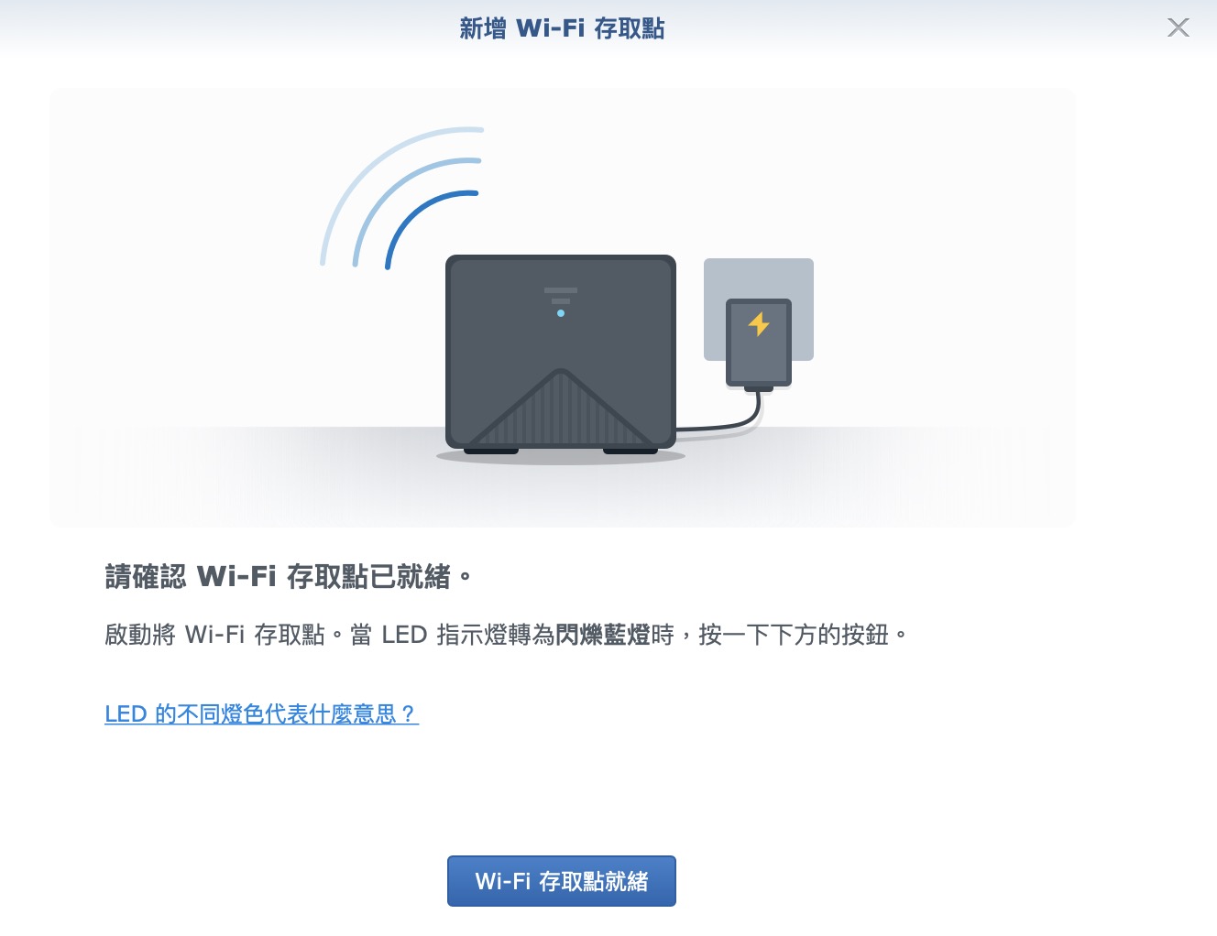
Task: Click the blue LED dot on the router
Action: point(561,313)
